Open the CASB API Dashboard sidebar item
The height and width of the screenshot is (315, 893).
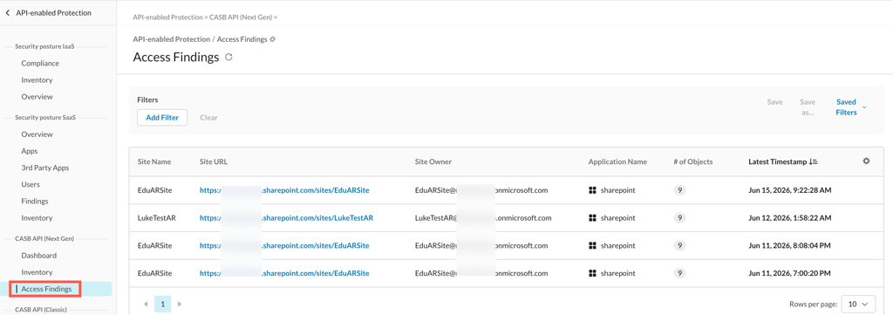tap(38, 256)
